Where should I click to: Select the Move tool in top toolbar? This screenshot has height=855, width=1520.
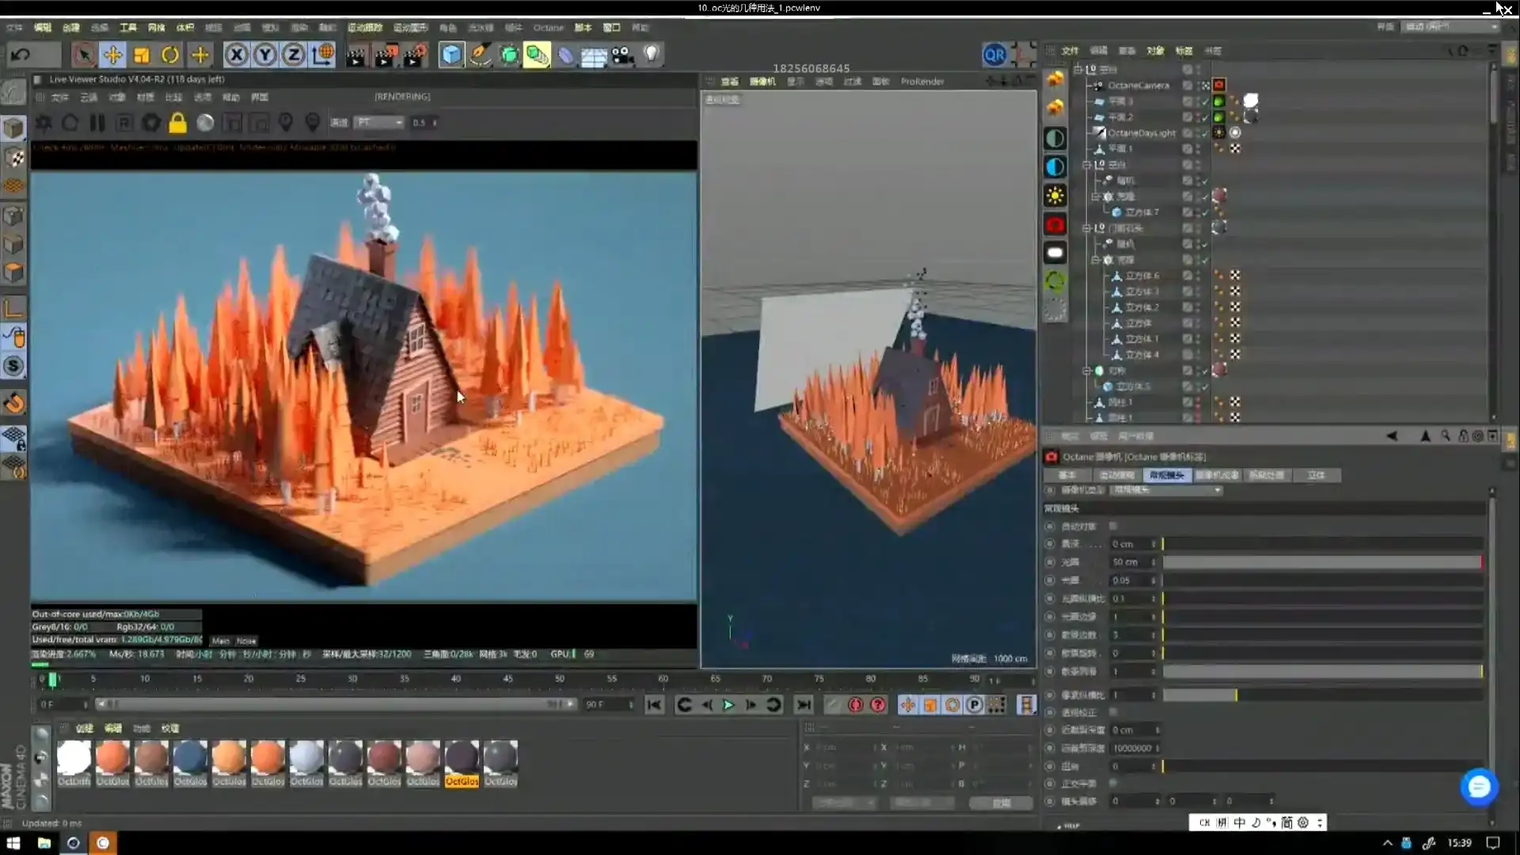pos(112,55)
